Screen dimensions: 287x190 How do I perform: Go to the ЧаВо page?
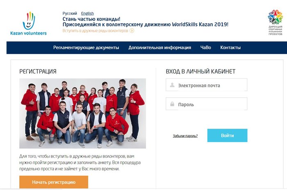(205, 47)
